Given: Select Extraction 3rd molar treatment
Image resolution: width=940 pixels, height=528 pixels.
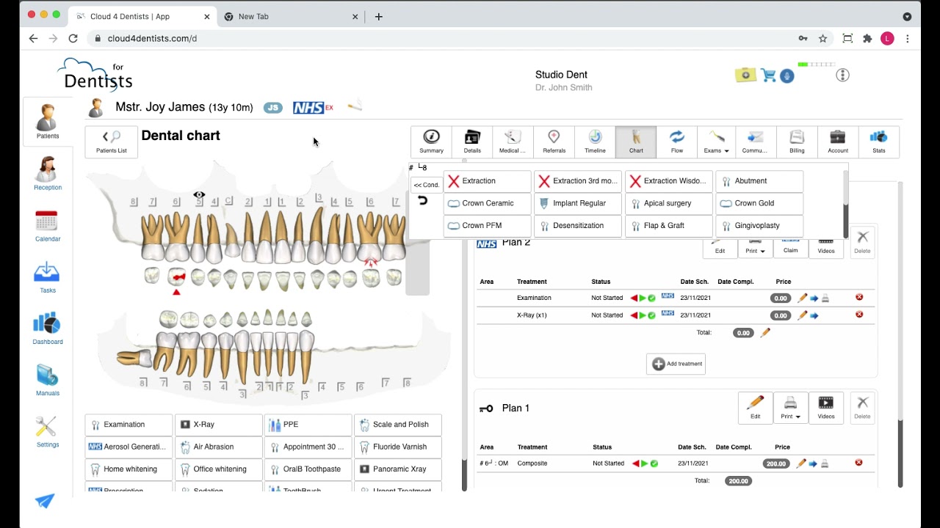Looking at the screenshot, I should [578, 181].
